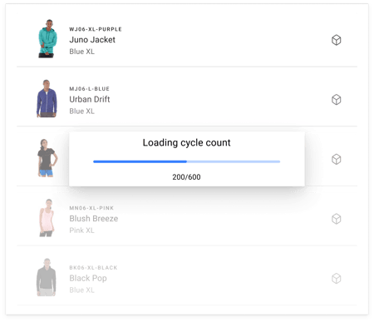This screenshot has width=374, height=322.
Task: Click the 200/600 progress counter
Action: pyautogui.click(x=186, y=177)
